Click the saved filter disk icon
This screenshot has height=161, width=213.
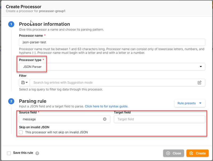tap(23, 83)
